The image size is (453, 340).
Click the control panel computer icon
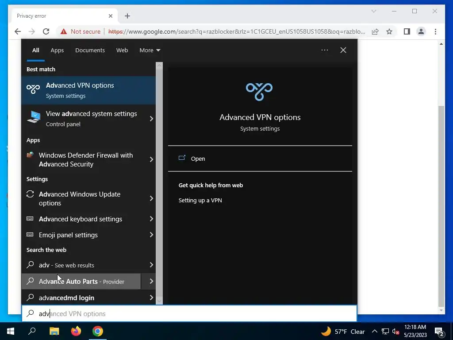pyautogui.click(x=34, y=117)
